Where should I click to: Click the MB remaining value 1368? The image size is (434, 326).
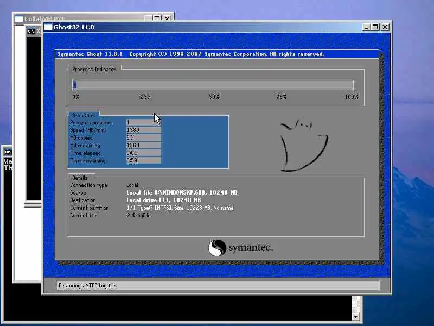pos(143,145)
